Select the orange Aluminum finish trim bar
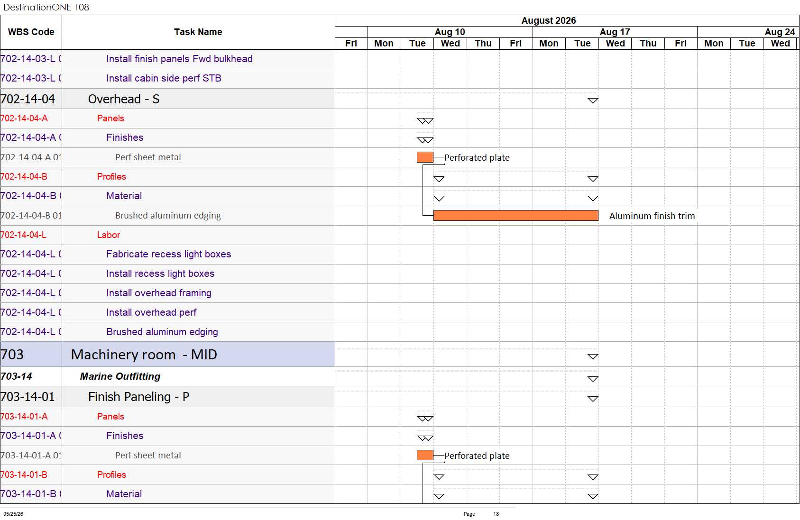Image resolution: width=800 pixels, height=520 pixels. (x=516, y=216)
